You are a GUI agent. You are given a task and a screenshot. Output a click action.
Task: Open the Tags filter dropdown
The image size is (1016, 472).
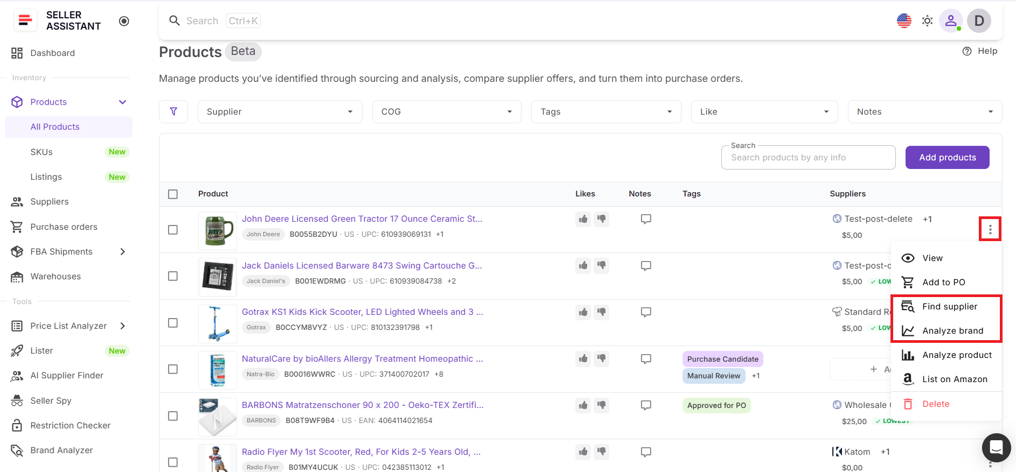click(x=606, y=111)
